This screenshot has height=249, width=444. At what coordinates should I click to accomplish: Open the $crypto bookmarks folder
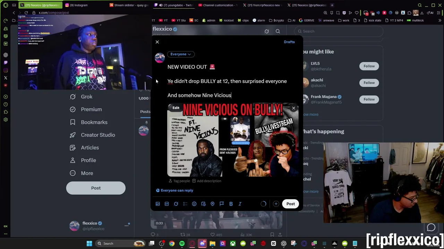point(276,20)
